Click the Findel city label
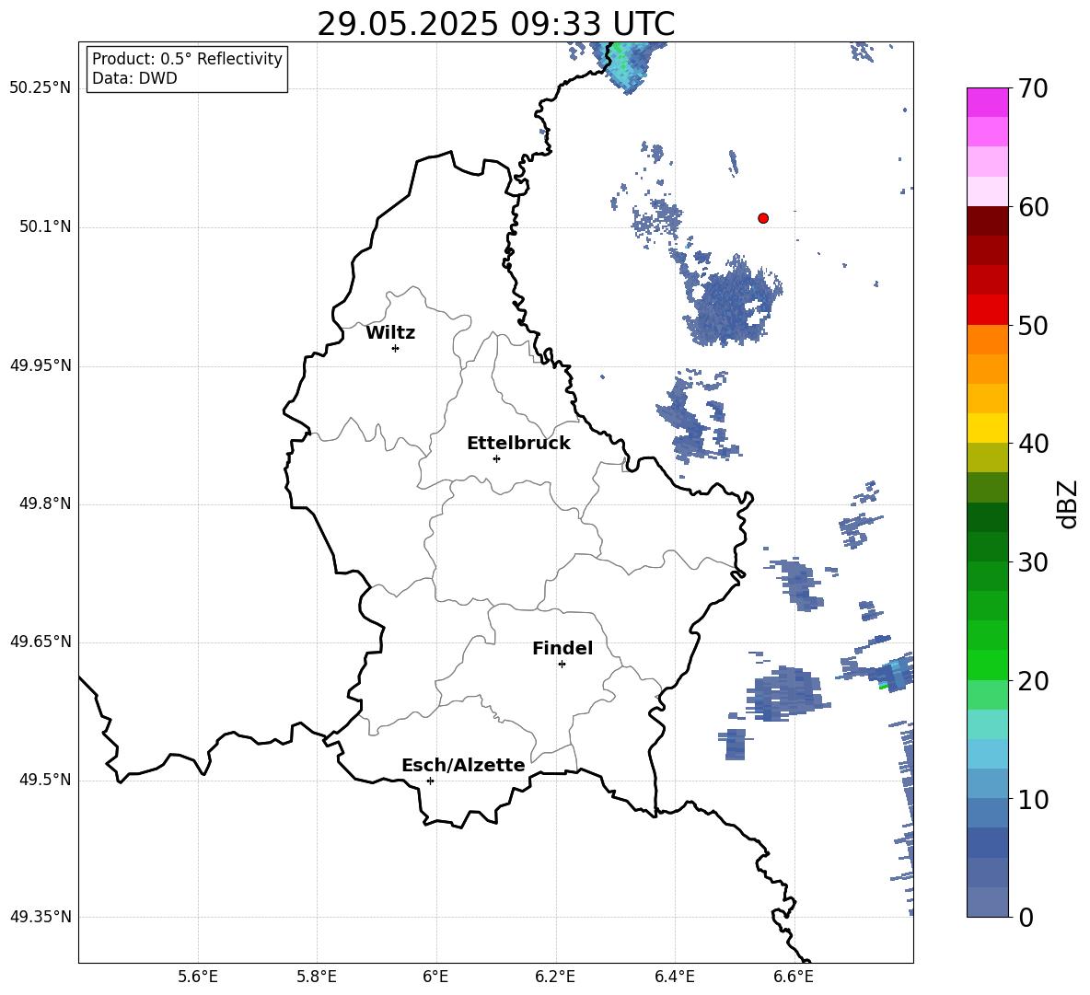The height and width of the screenshot is (995, 1090). (x=562, y=648)
